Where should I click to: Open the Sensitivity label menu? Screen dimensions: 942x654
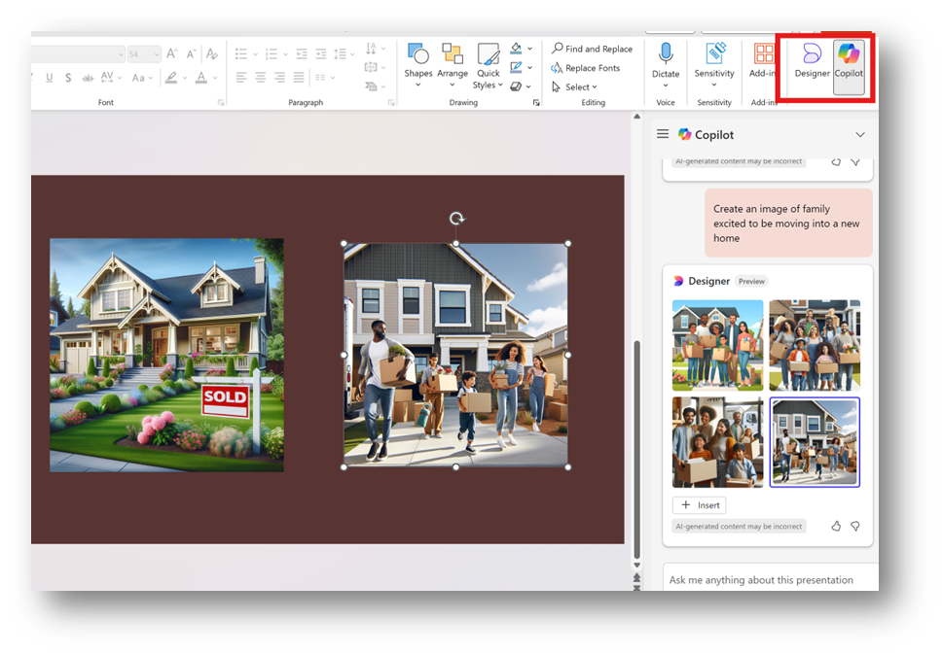click(714, 65)
